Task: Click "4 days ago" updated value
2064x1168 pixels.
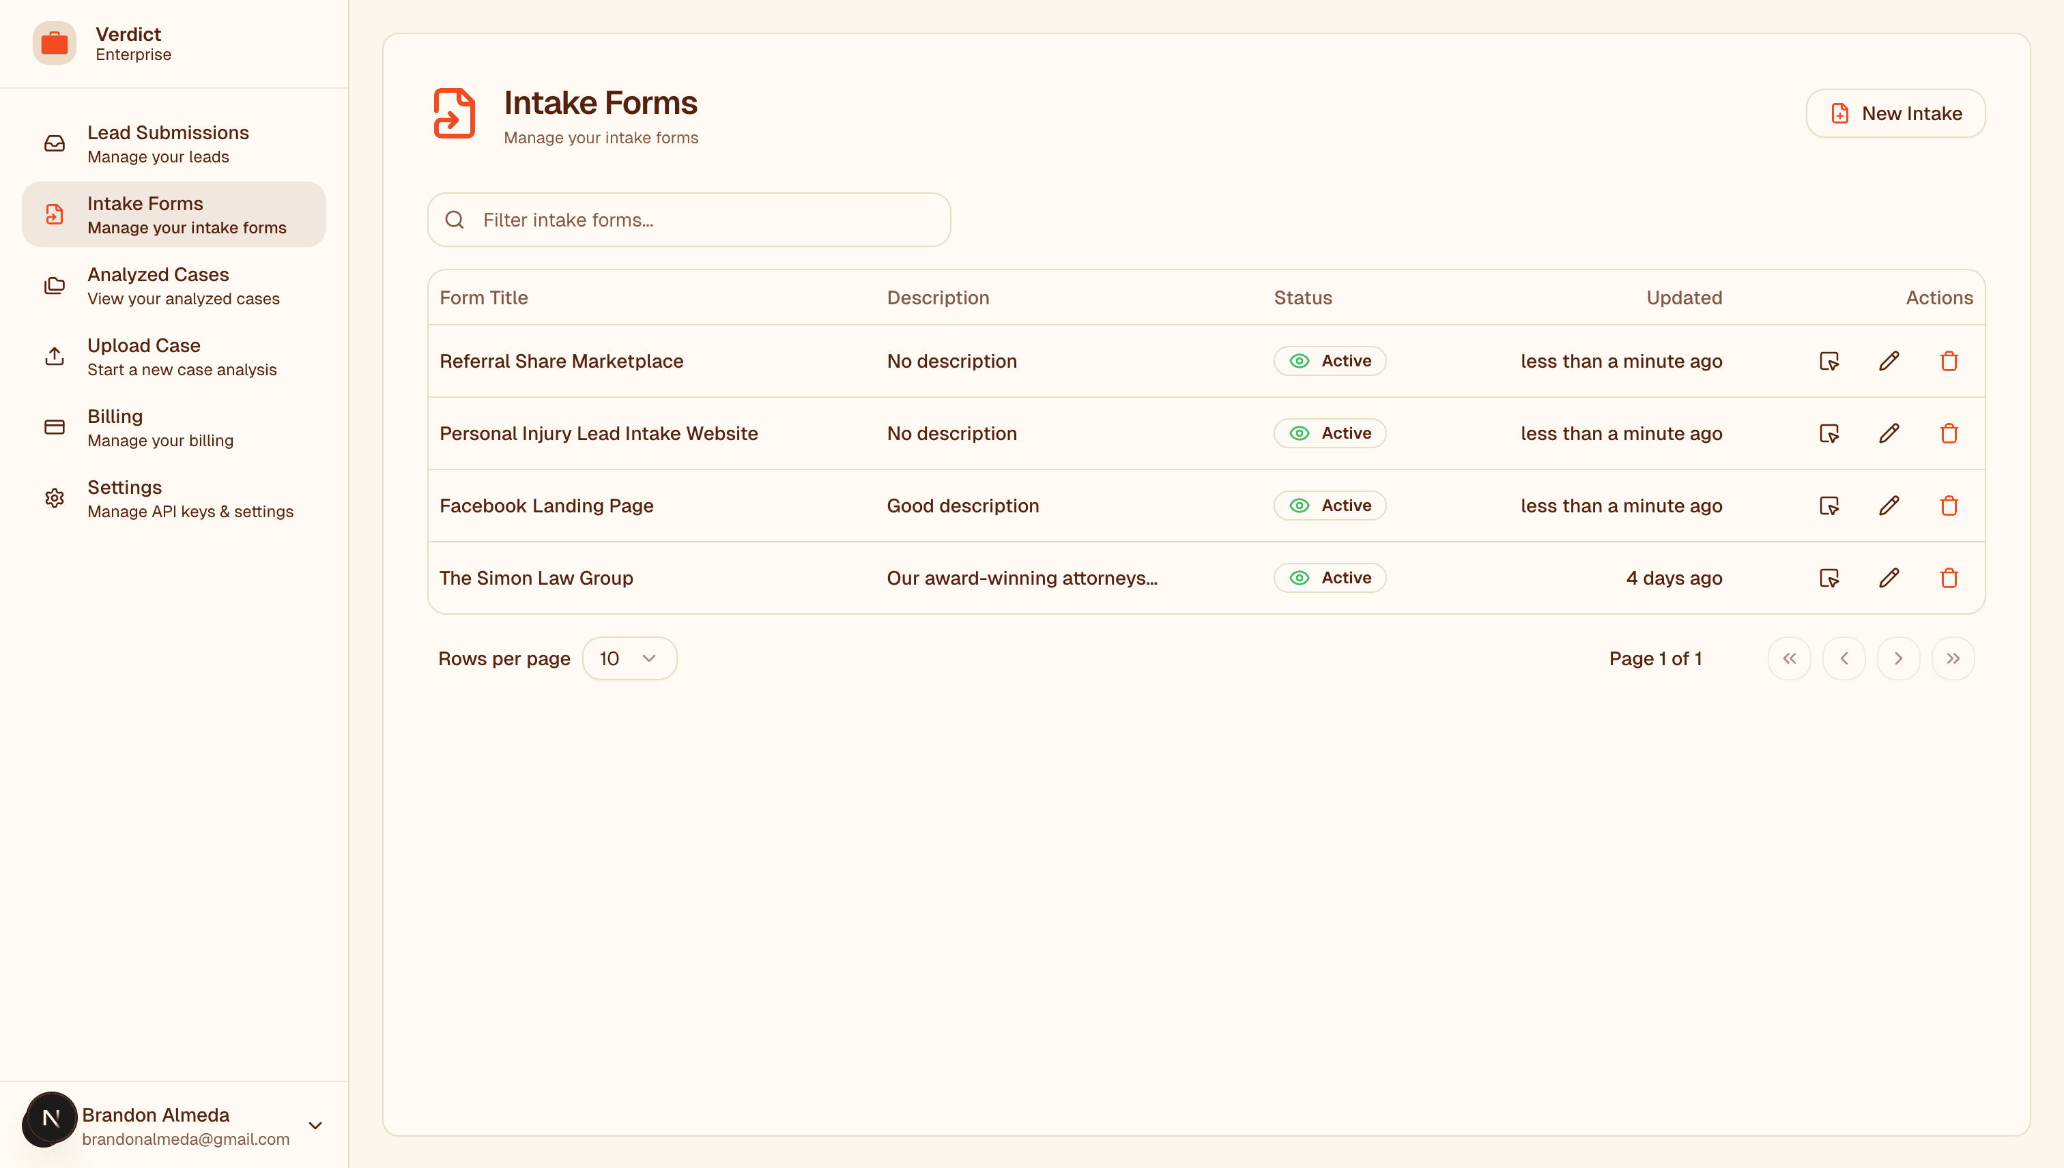Action: click(1674, 578)
